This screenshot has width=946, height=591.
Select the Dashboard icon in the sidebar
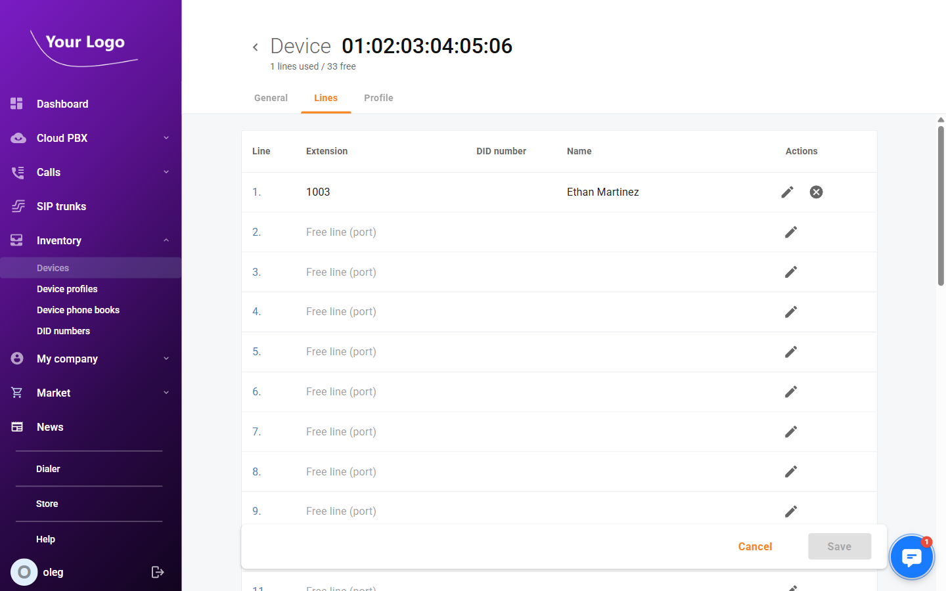point(16,104)
